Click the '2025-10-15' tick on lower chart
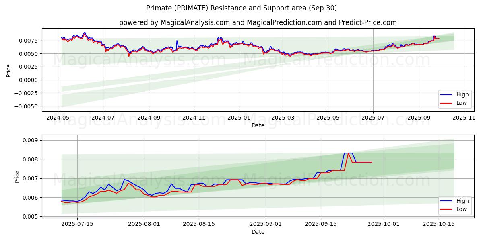 tap(438, 224)
